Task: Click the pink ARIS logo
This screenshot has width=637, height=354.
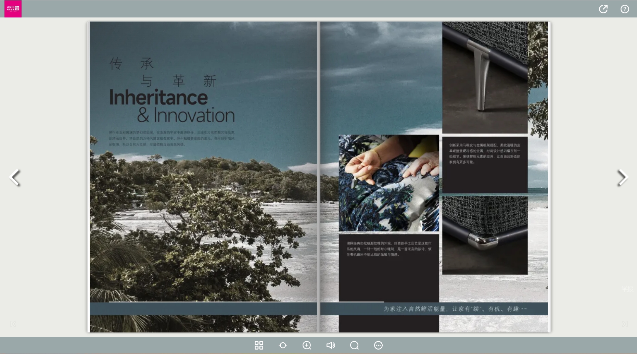Action: point(13,9)
